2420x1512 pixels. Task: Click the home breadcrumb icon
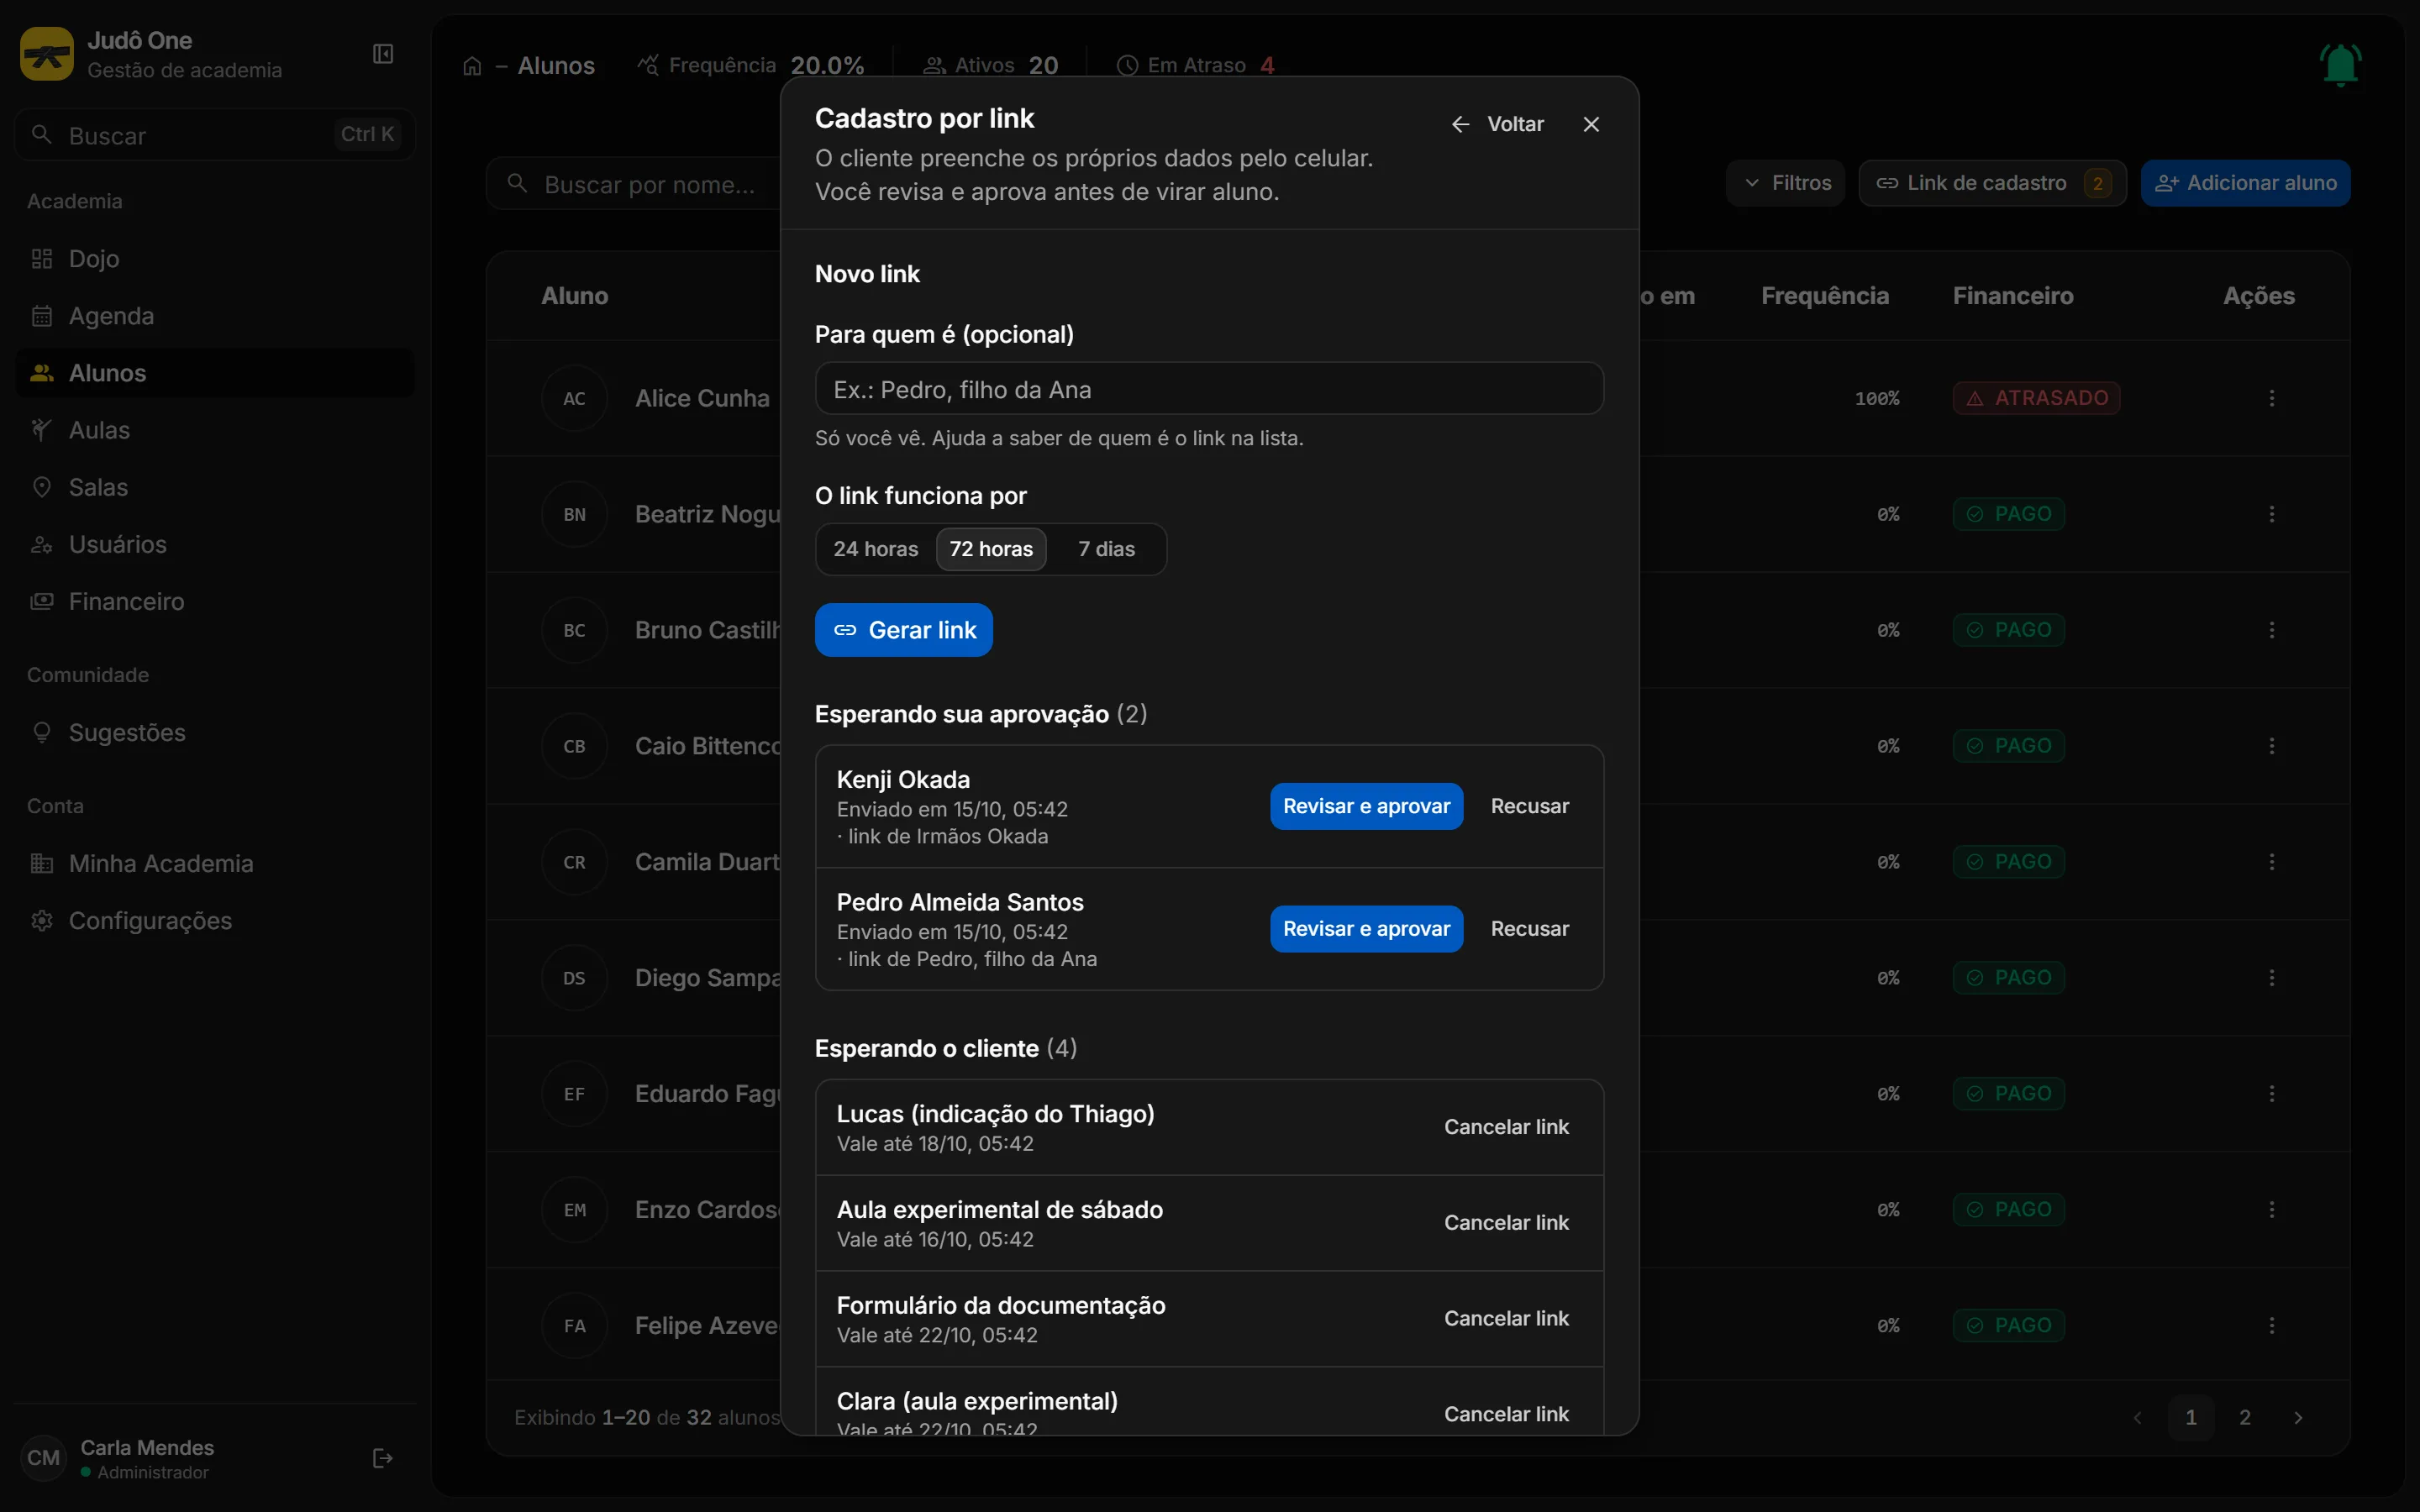472,66
